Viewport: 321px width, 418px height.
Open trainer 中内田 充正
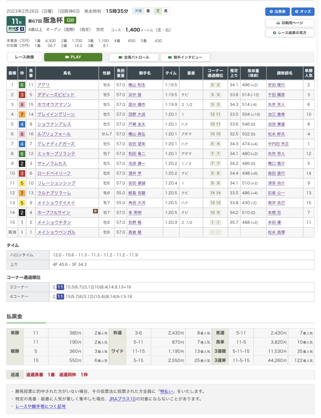(278, 144)
